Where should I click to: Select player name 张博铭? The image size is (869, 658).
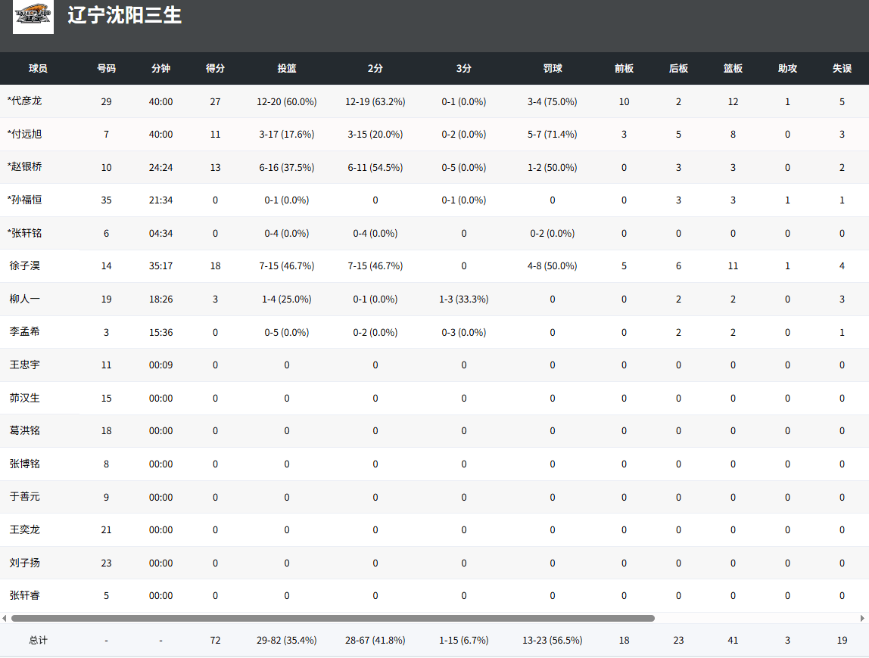(24, 464)
